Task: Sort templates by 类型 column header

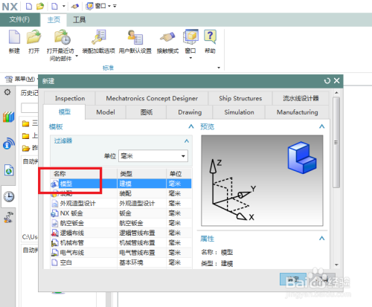Action: coord(141,174)
